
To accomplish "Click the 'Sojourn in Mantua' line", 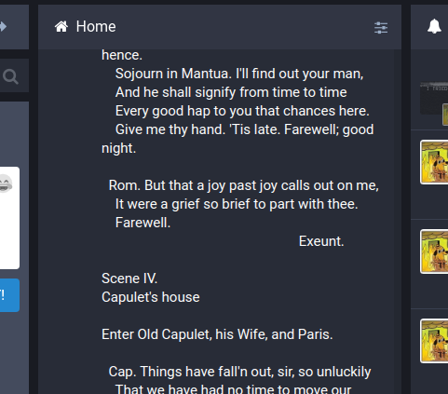I will click(x=239, y=74).
